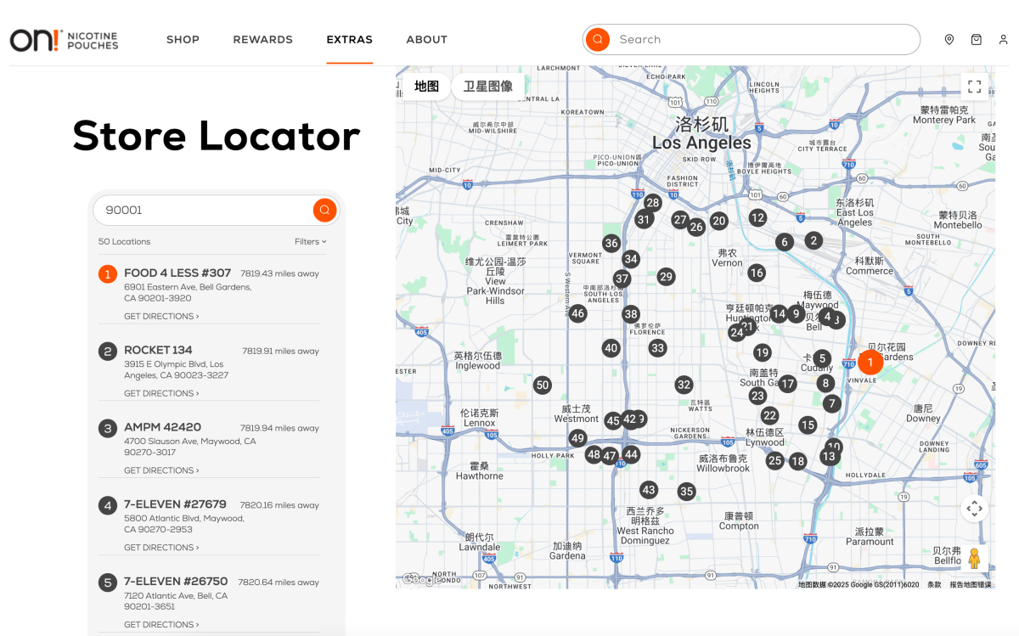Image resolution: width=1019 pixels, height=636 pixels.
Task: Toggle fullscreen map view
Action: [x=974, y=87]
